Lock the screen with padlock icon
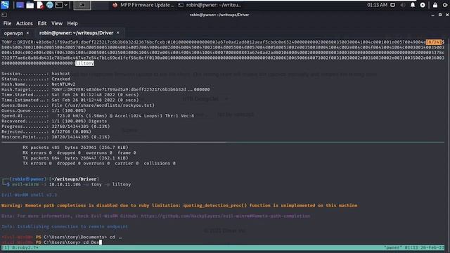The height and width of the screenshot is (253, 450). coord(435,5)
